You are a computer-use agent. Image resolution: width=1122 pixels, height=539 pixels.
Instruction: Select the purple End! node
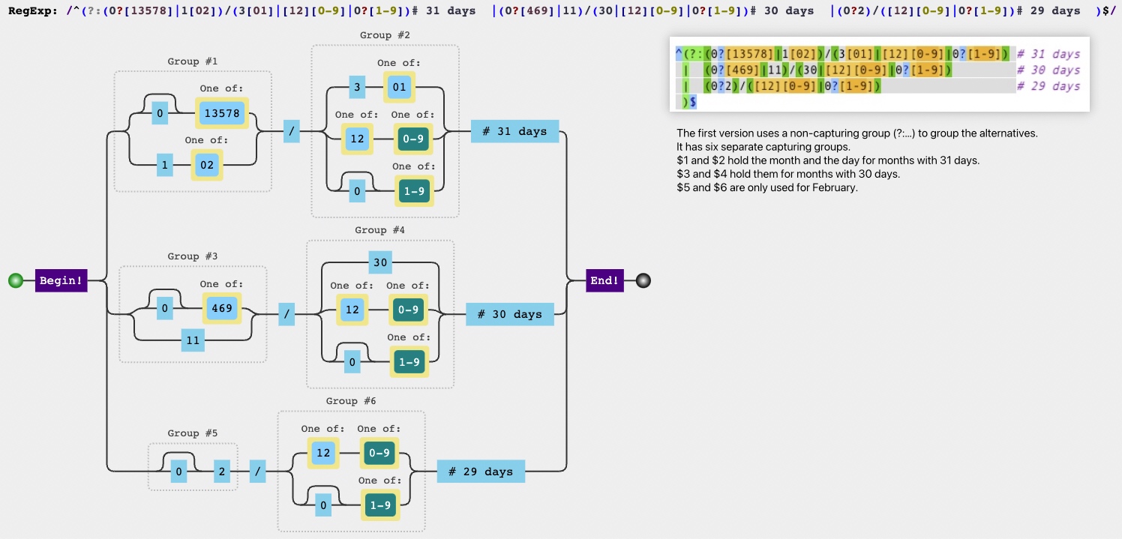coord(604,281)
